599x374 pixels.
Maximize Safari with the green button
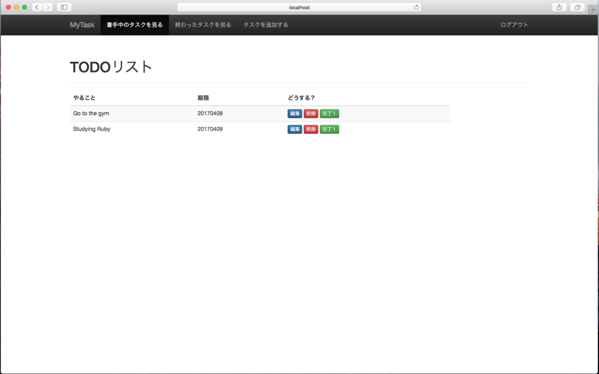pyautogui.click(x=25, y=7)
